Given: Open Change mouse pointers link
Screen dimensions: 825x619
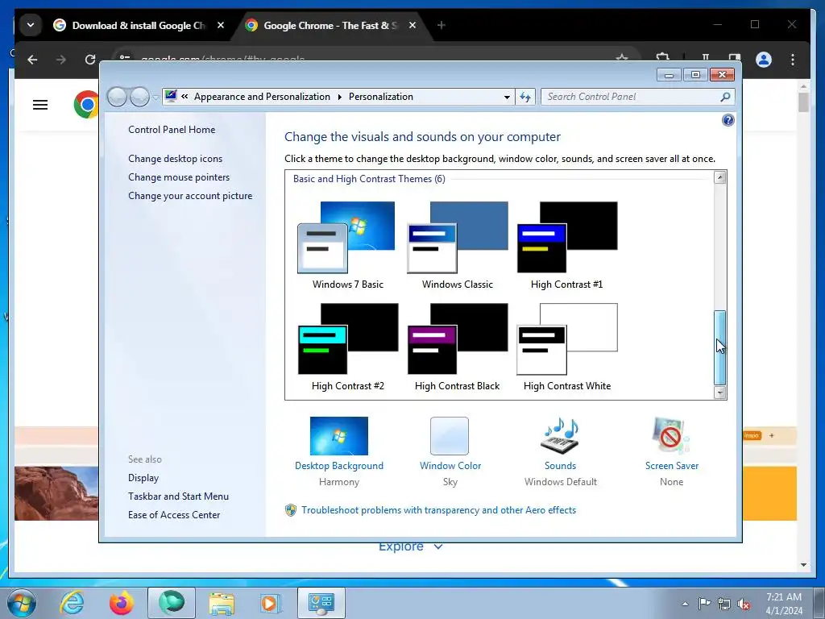Looking at the screenshot, I should 179,177.
